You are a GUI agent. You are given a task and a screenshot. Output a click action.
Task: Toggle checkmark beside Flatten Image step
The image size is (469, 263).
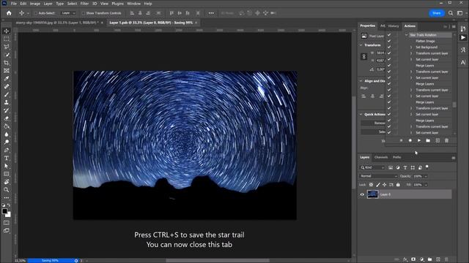pos(389,41)
